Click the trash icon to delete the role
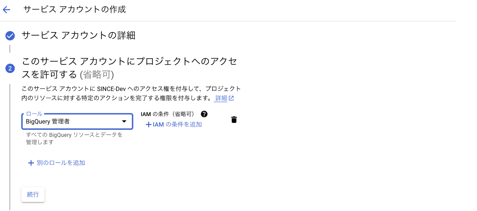Screen dimensions: 477x211 click(x=234, y=120)
